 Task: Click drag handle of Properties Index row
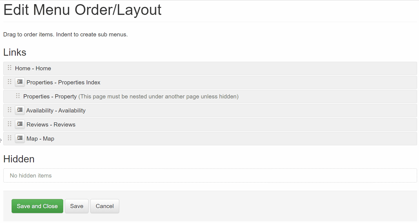(x=10, y=82)
